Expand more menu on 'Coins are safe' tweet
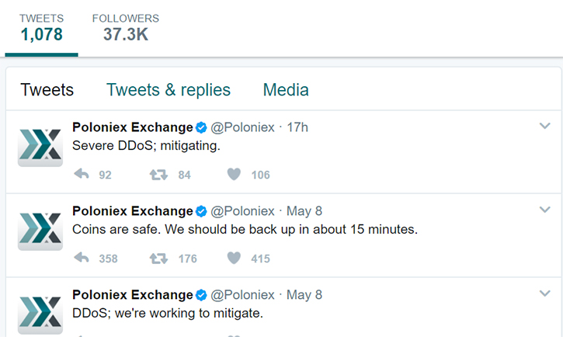 pos(544,210)
